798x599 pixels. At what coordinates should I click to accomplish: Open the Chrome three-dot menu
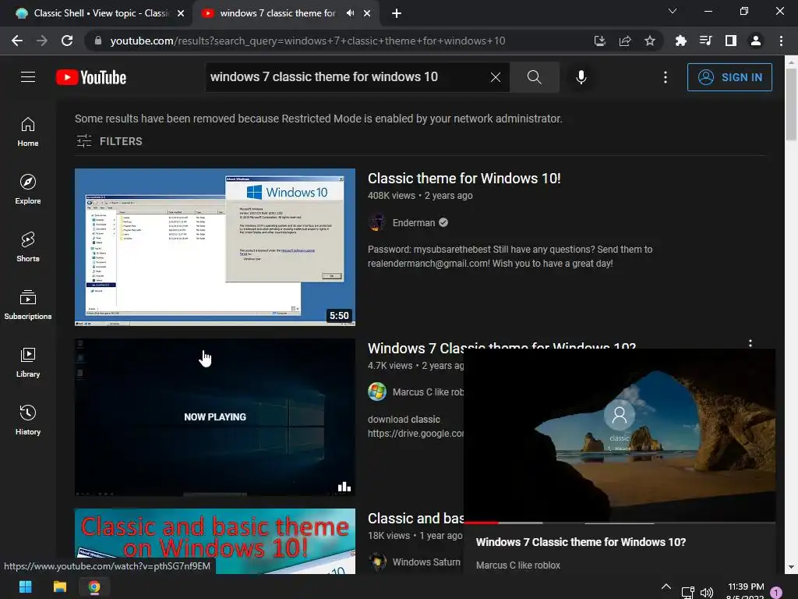[x=781, y=41]
